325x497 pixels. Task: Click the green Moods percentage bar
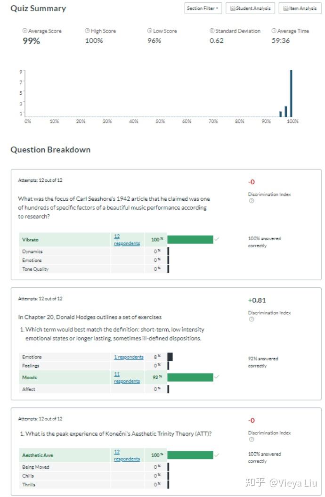point(190,377)
